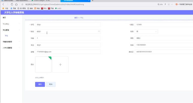The image size is (193, 103).
Task: Switch to the first browser tab
Action: (15, 1)
